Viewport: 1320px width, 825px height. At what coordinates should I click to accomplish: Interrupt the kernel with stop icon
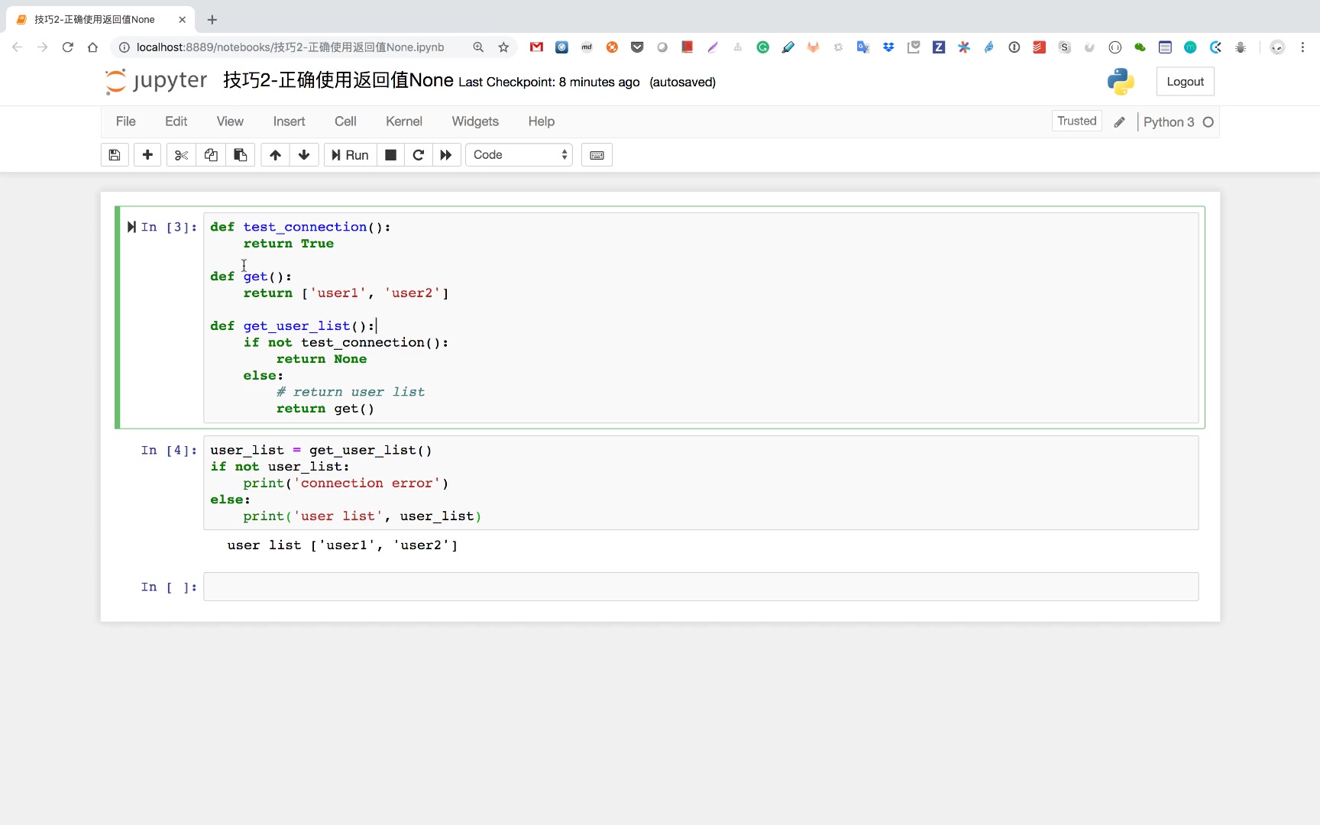390,155
